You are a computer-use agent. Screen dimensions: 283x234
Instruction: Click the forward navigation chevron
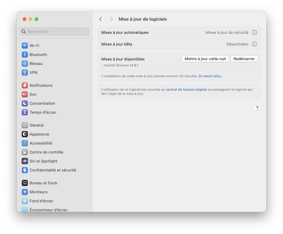[111, 19]
